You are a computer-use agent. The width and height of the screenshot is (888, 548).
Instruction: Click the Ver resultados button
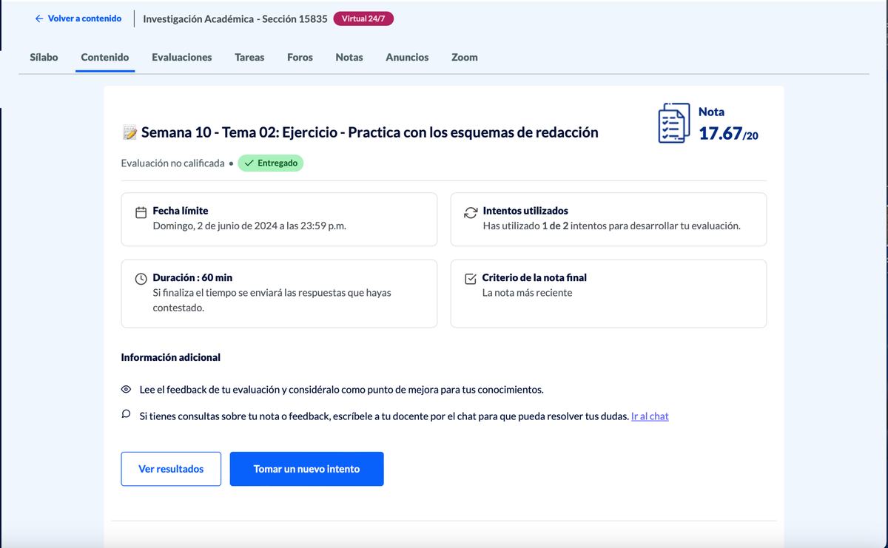click(171, 469)
